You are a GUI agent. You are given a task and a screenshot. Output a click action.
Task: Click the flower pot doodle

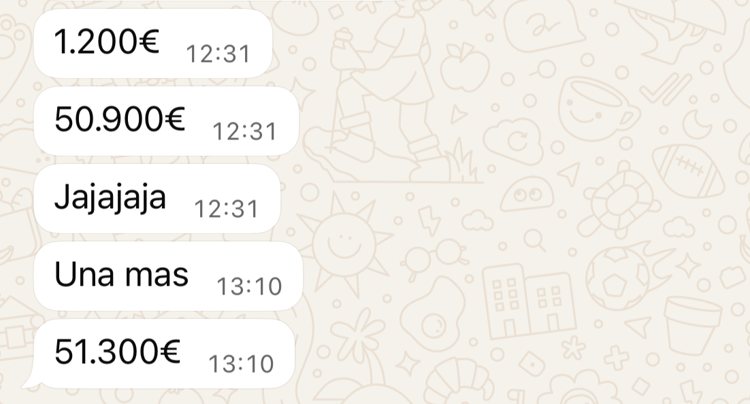[x=692, y=325]
